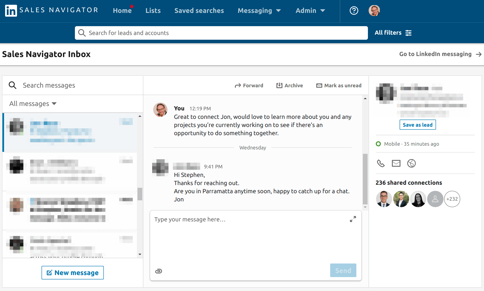484x291 pixels.
Task: Open the Lists tab
Action: point(153,11)
